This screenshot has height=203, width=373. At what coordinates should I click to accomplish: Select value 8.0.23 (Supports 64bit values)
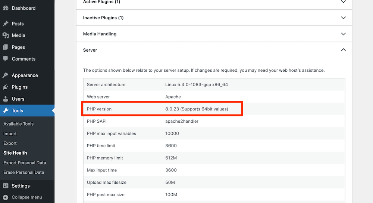[x=197, y=109]
